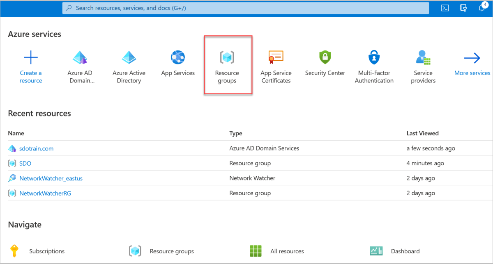This screenshot has width=493, height=264.
Task: Click the Create a resource link text
Action: point(31,77)
